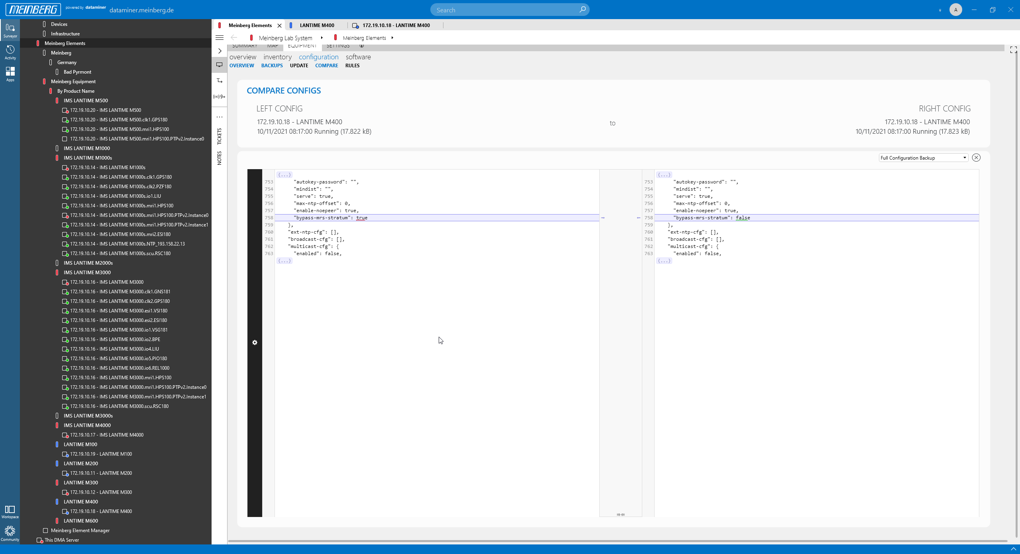Expand collapsed lines above line 753 on left
This screenshot has width=1020, height=554.
pyautogui.click(x=284, y=175)
